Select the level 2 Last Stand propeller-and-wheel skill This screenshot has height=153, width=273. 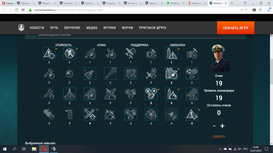point(192,74)
